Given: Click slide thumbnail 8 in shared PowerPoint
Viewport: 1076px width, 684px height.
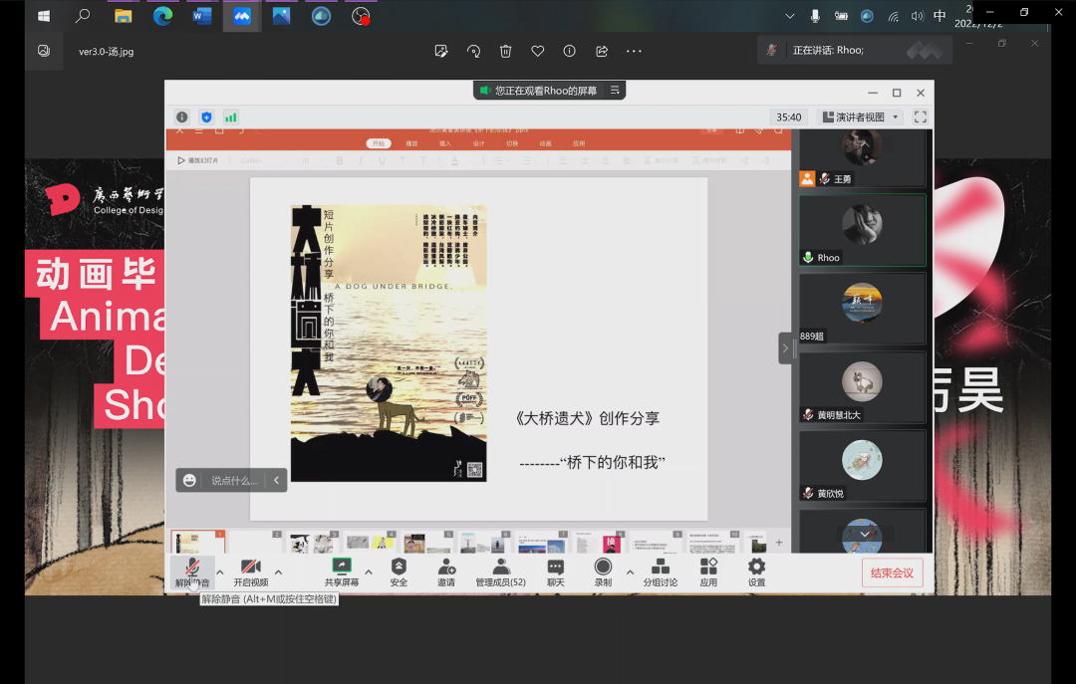Looking at the screenshot, I should [599, 542].
